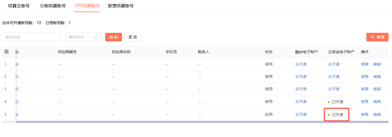
Task: Open the table column settings gear
Action: (x=7, y=52)
